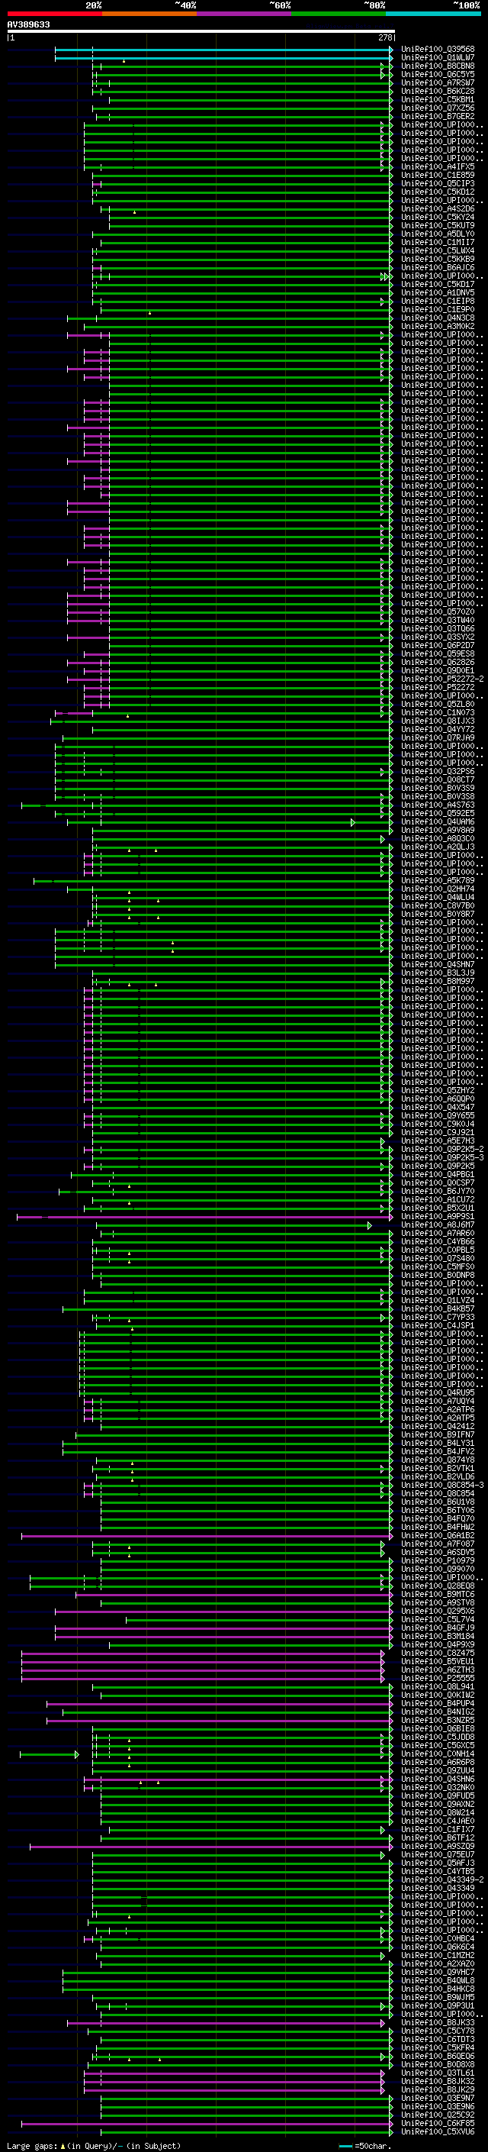This screenshot has width=488, height=2152.
Task: Select label UniRef100_A4IFX5
Action: pos(438,166)
